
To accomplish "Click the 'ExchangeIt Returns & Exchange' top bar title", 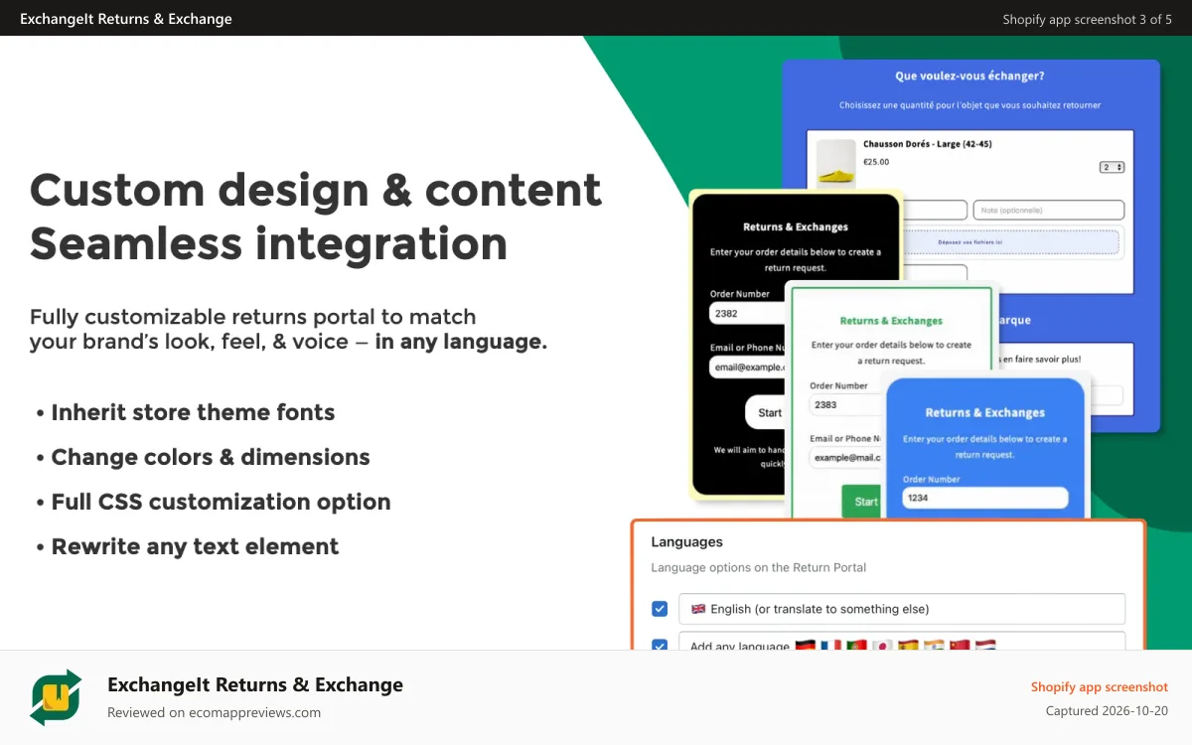I will [126, 19].
